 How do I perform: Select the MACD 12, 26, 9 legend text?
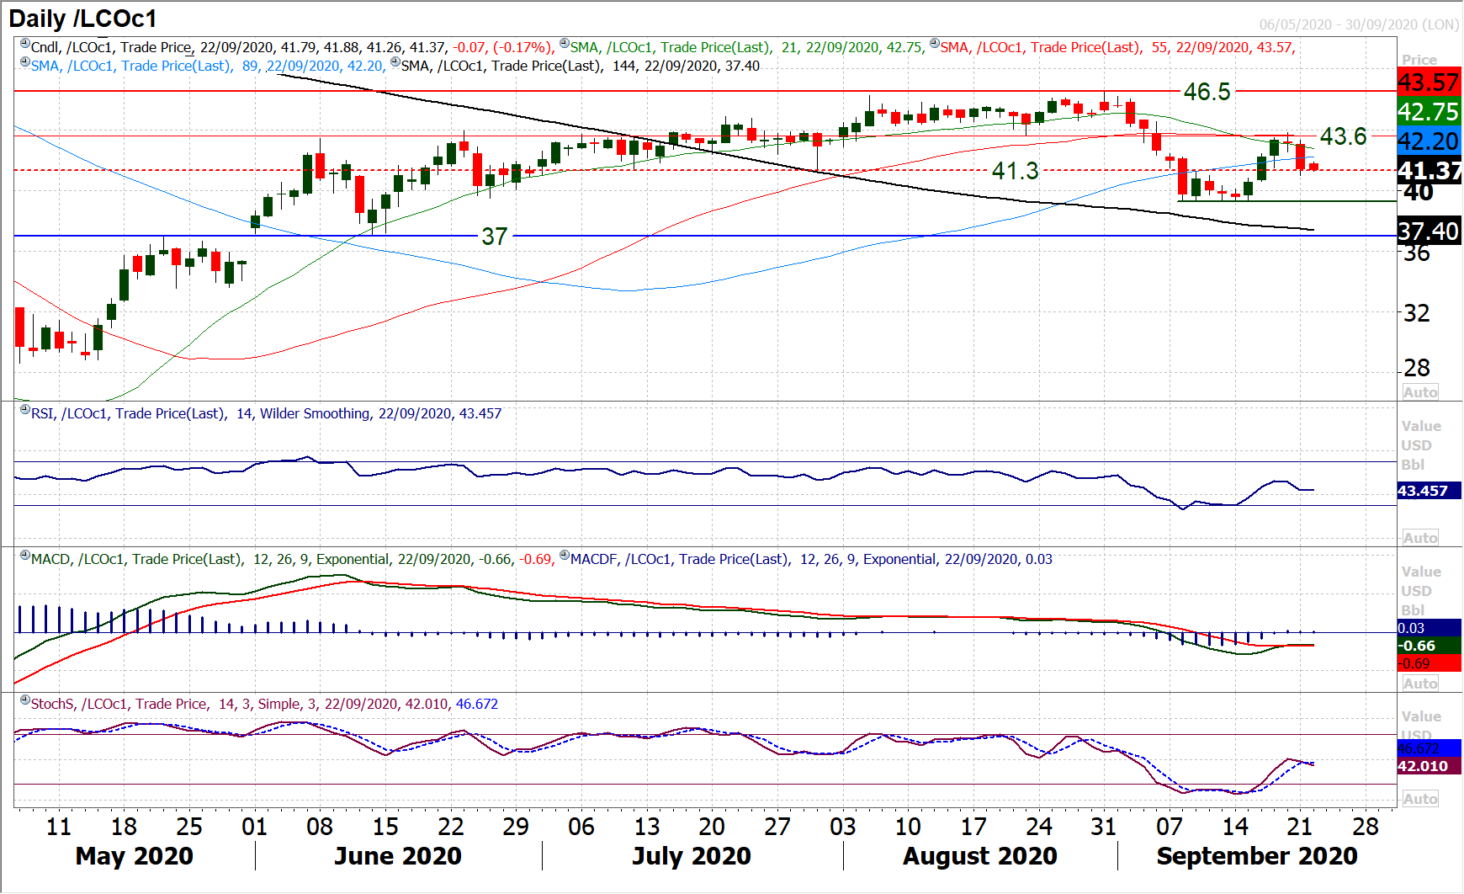292,559
